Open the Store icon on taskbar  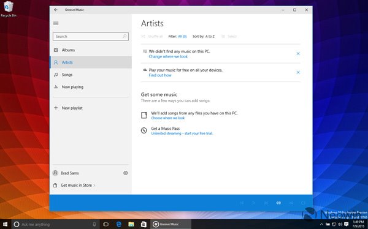[144, 224]
